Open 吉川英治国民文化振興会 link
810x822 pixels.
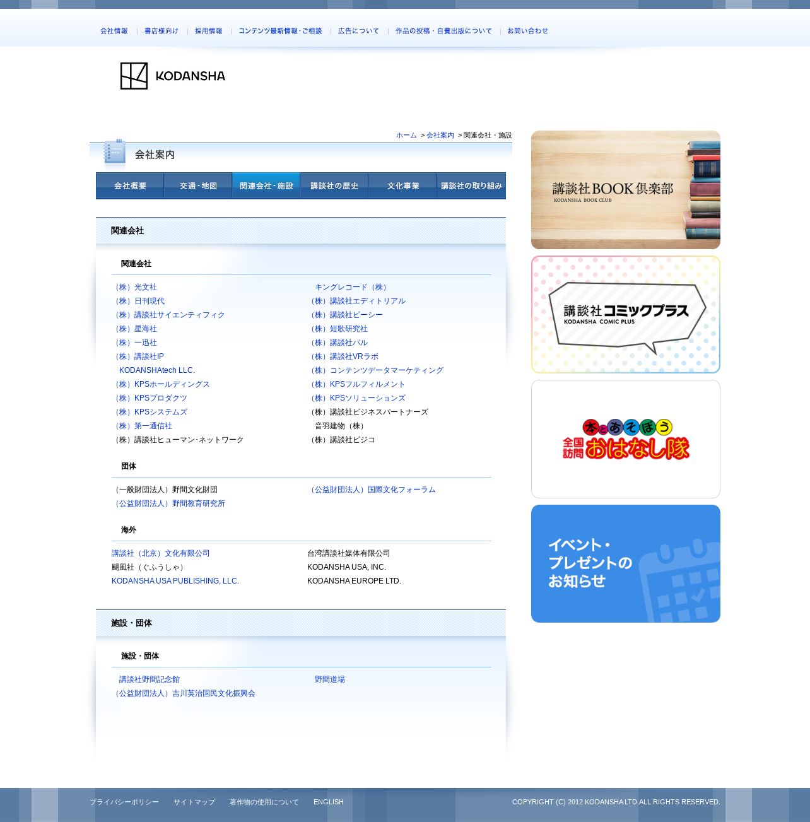[184, 693]
